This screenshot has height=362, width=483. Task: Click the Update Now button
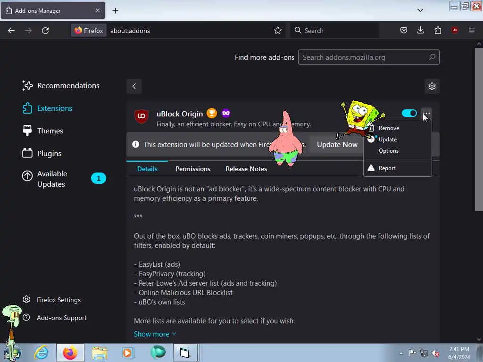coord(337,144)
